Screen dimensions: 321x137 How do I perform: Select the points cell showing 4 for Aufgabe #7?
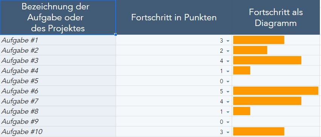point(174,101)
